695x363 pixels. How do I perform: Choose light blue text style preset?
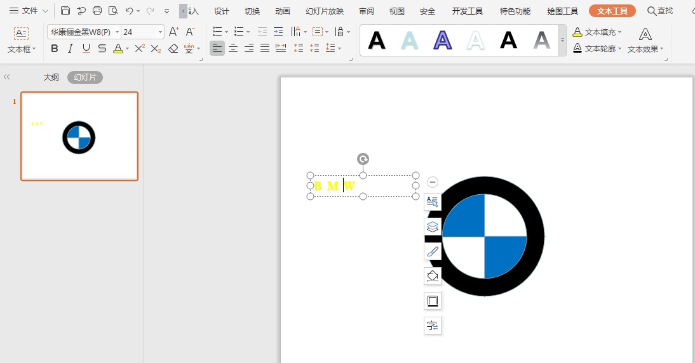[x=410, y=40]
